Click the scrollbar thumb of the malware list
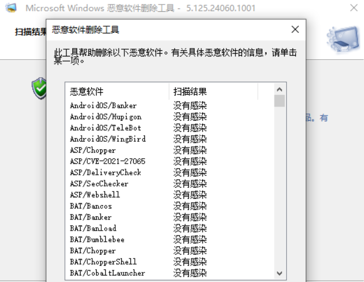 pos(280,101)
